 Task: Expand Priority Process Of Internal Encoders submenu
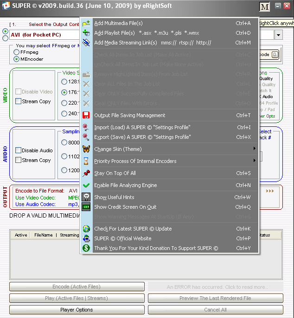[x=254, y=161]
